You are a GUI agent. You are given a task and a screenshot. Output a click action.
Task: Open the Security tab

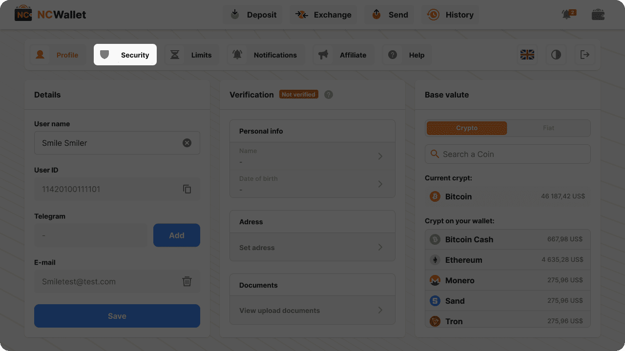(x=125, y=55)
